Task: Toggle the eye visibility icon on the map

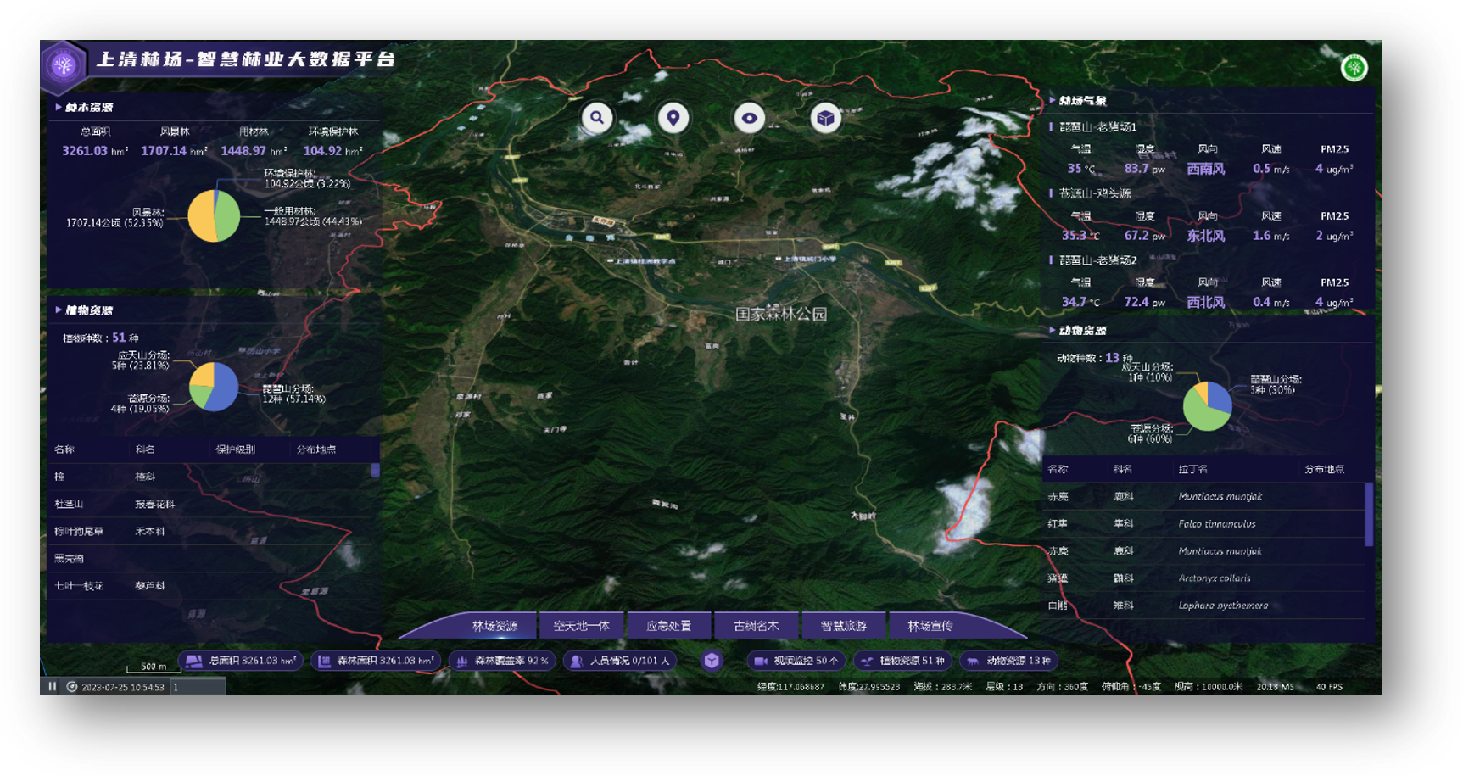Action: [x=750, y=118]
